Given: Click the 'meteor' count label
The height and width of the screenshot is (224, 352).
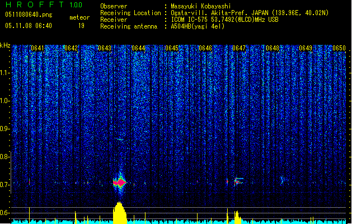Looking at the screenshot, I should [79, 17].
